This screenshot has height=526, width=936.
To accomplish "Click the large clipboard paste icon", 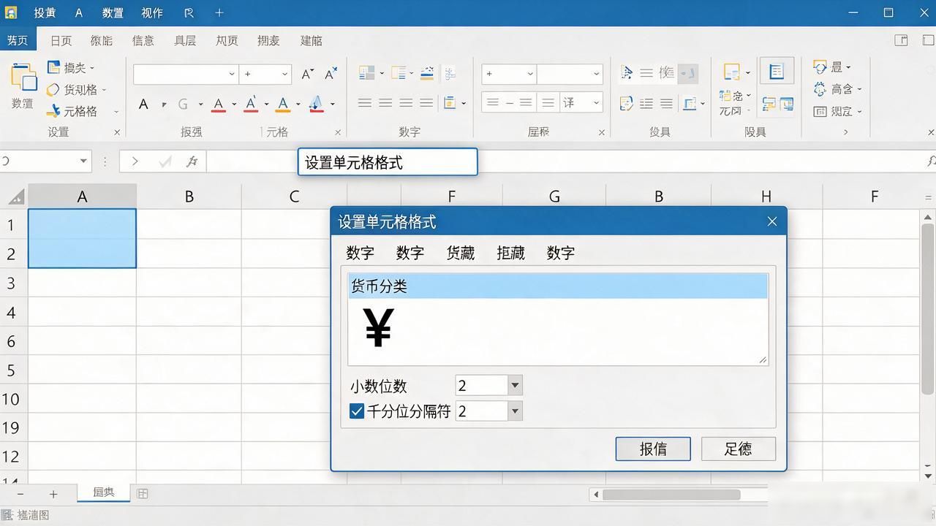I will [x=23, y=78].
